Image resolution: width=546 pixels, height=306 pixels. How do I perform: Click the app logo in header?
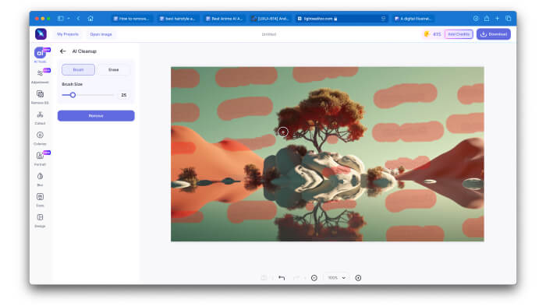[x=41, y=33]
